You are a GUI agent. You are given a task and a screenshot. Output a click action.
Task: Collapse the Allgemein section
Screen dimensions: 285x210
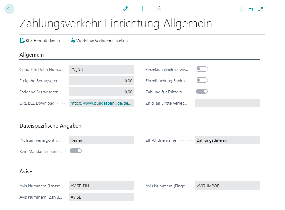tap(32, 55)
